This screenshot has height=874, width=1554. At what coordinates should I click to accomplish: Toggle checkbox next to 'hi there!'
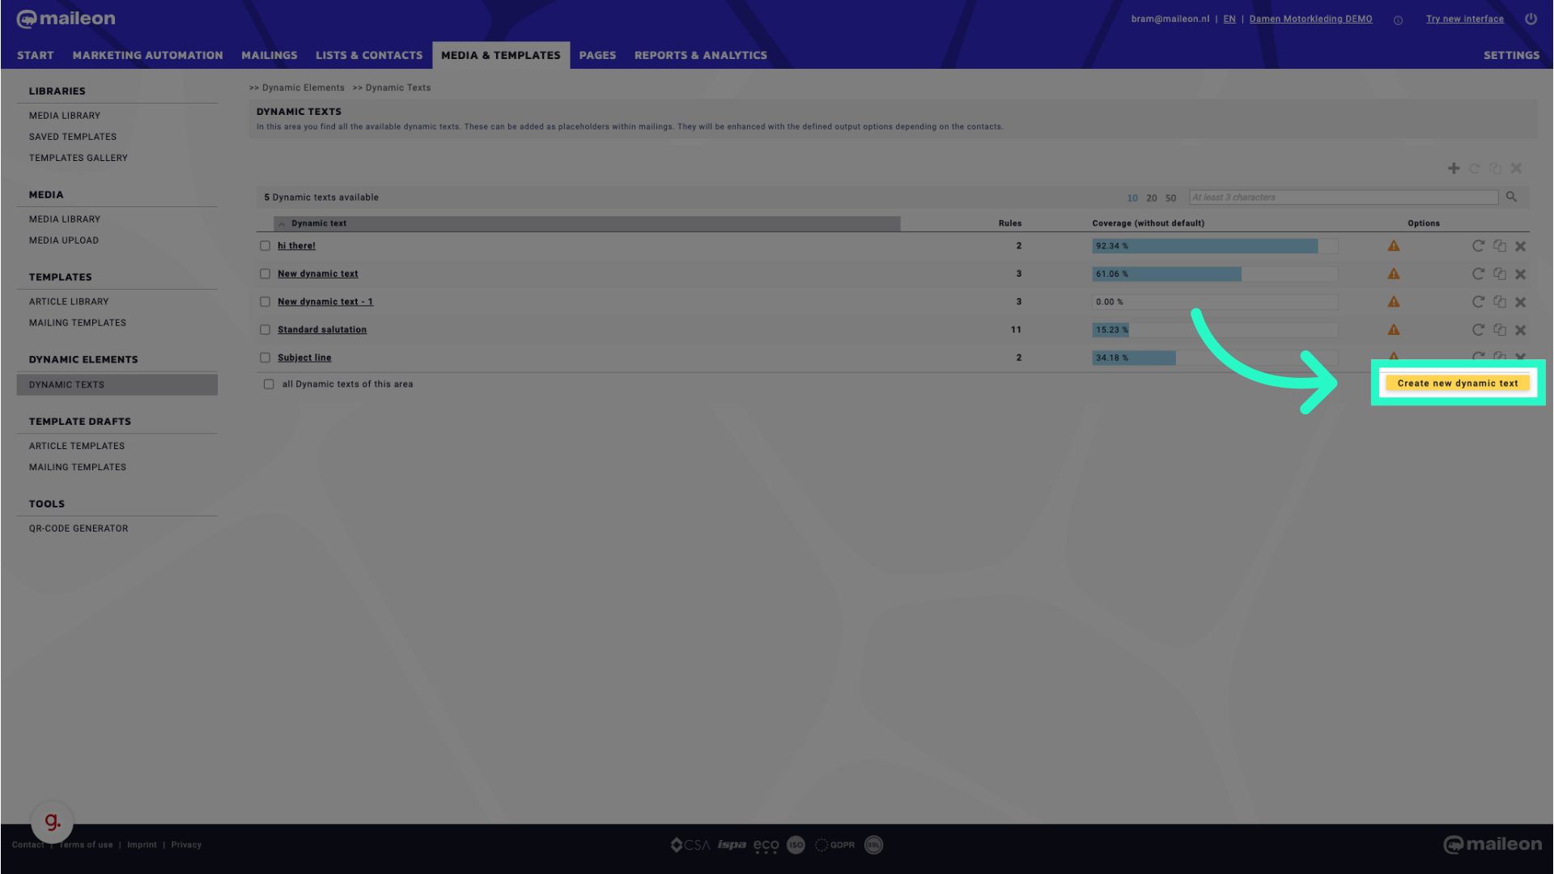(x=264, y=245)
